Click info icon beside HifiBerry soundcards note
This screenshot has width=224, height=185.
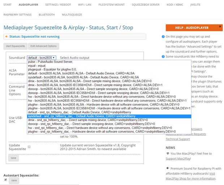(x=163, y=57)
